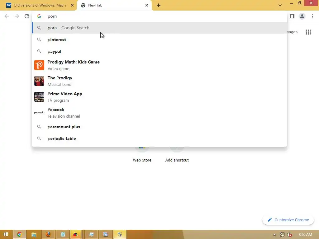Open File Explorer from the taskbar
Image resolution: width=319 pixels, height=239 pixels.
[34, 234]
